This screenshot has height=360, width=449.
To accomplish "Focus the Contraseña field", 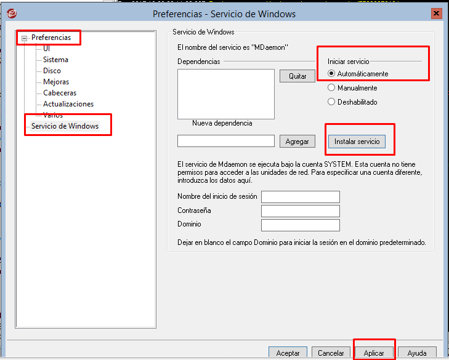I will (301, 211).
